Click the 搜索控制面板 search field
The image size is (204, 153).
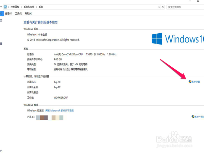coord(185,7)
